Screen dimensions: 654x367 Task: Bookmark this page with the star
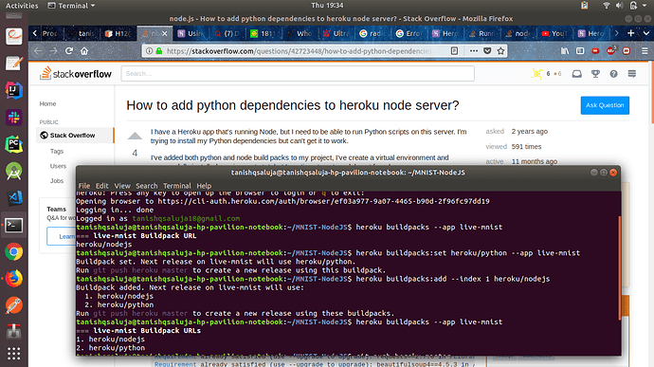click(500, 51)
